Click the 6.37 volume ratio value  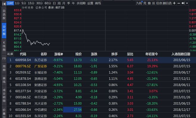click(x=130, y=66)
